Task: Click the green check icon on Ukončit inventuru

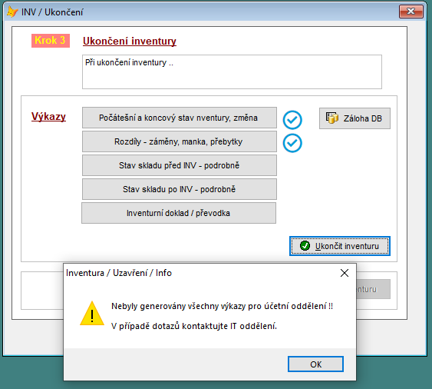Action: coord(305,246)
